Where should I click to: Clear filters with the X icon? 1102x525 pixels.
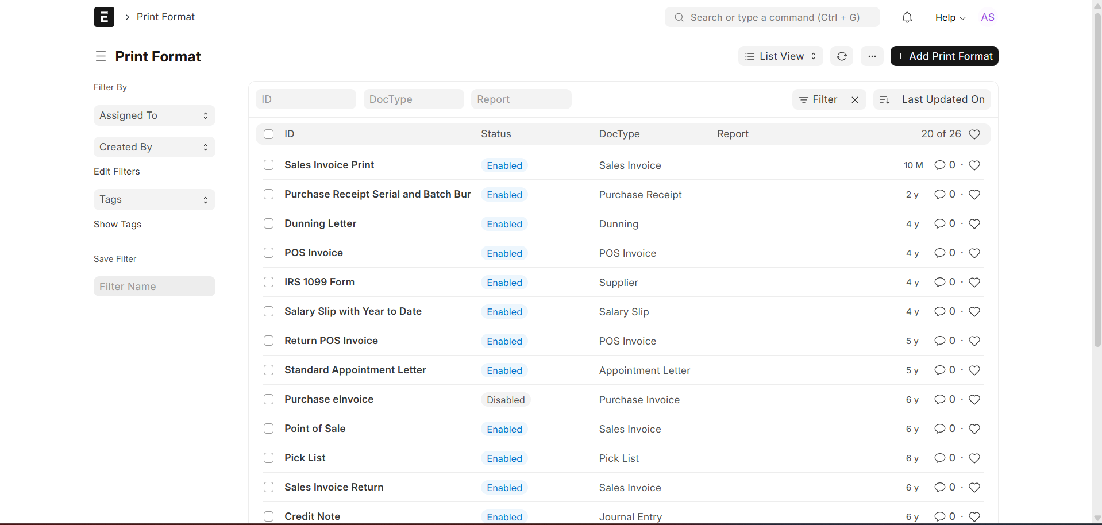[854, 99]
